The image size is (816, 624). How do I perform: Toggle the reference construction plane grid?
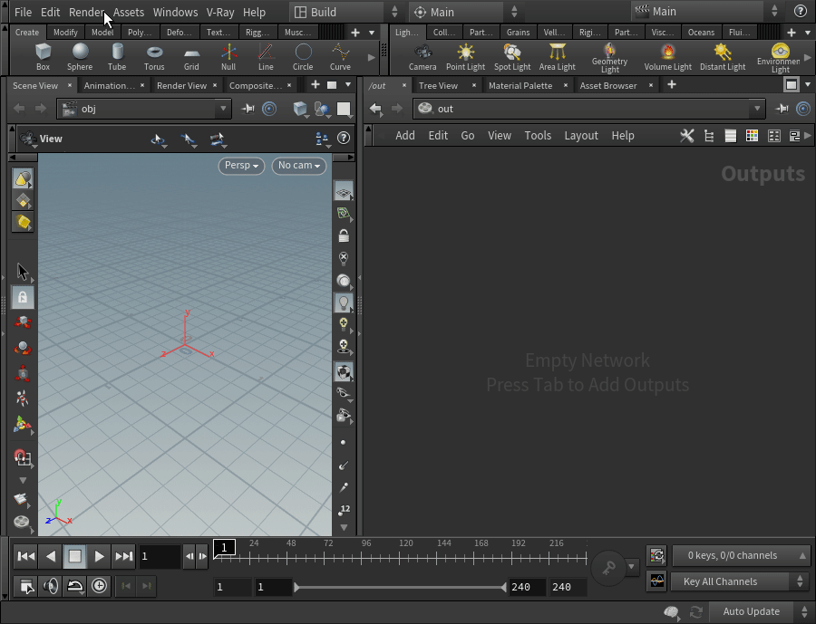(344, 192)
